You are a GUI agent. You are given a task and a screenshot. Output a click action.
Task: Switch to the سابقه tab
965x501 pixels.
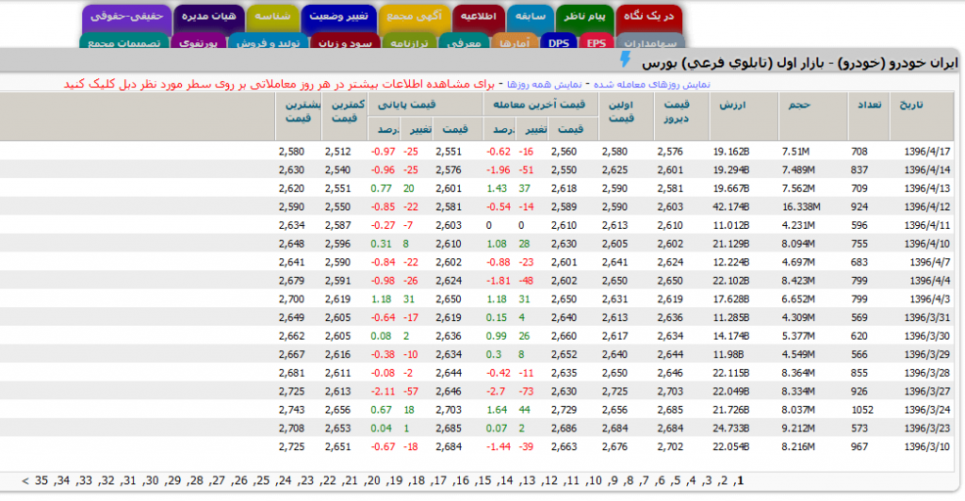(x=531, y=18)
